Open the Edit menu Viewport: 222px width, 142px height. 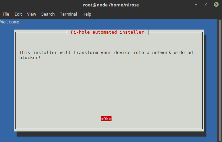tap(18, 14)
